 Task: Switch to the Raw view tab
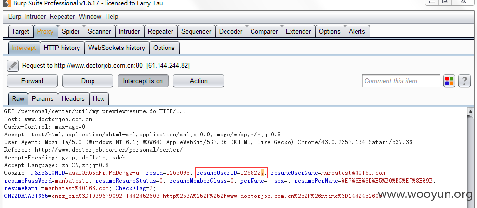coord(18,99)
